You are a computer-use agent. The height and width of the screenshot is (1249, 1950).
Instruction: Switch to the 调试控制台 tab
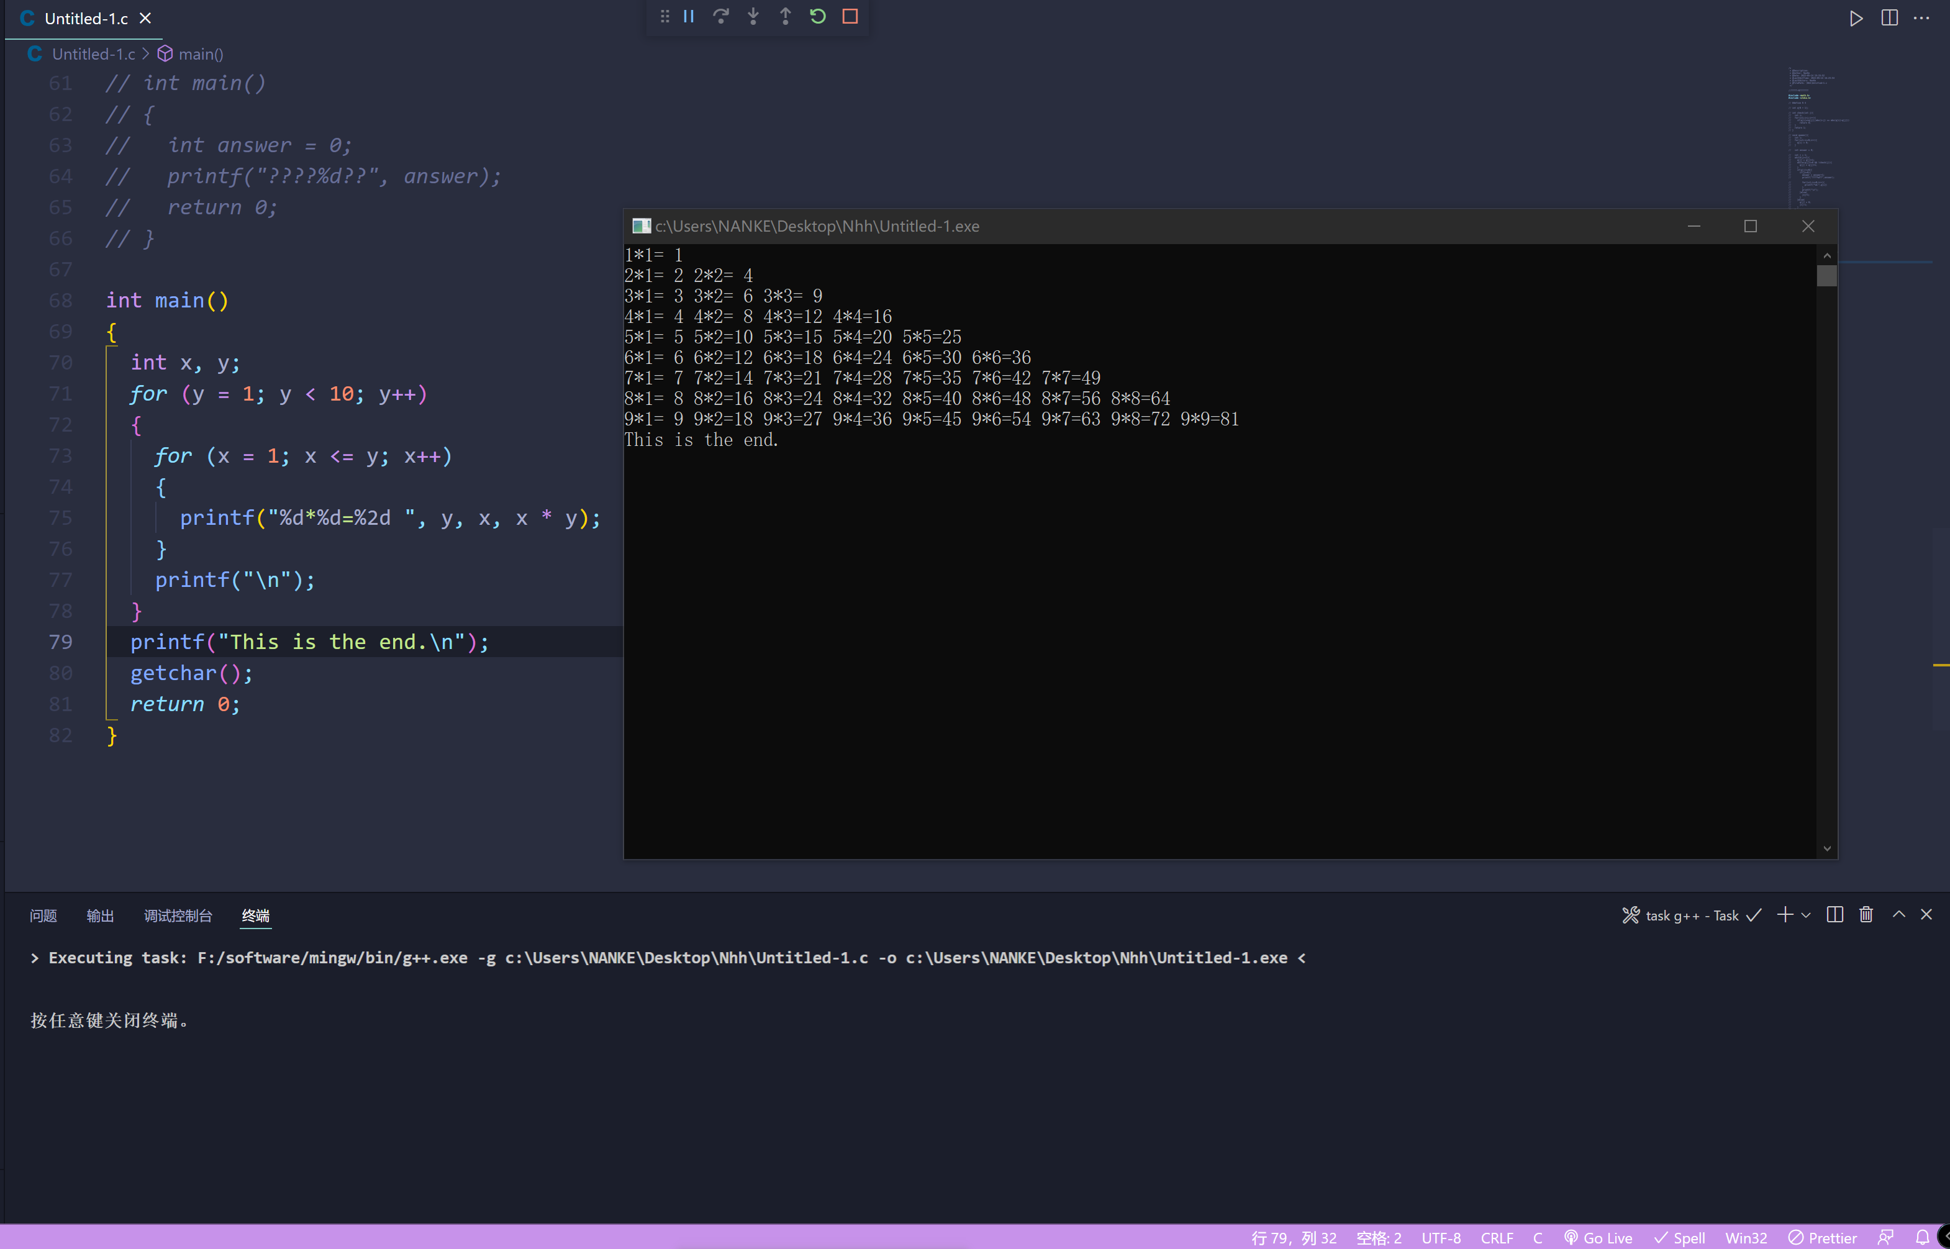coord(178,915)
